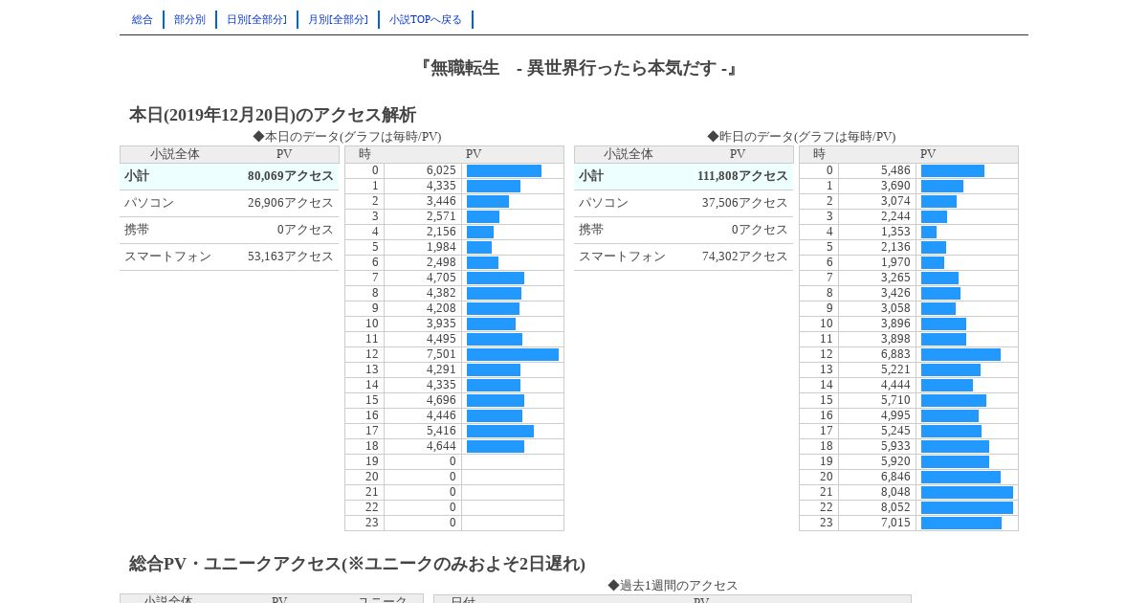Click the 本日(2019年12月20日)のアクセス解析 heading
1148x603 pixels.
click(273, 115)
